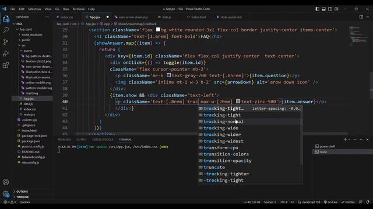This screenshot has width=373, height=209.
Task: Expand the node_modules folder
Action: point(32,35)
